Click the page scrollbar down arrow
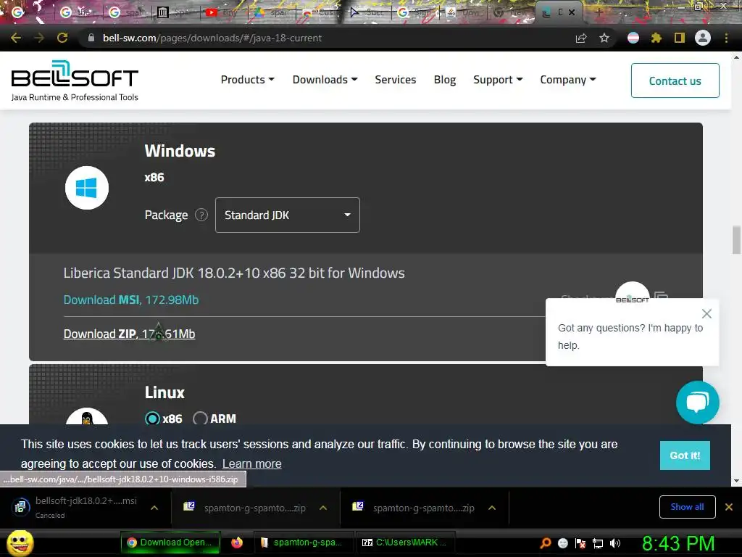Screen dimensions: 742x557 pyautogui.click(x=736, y=481)
